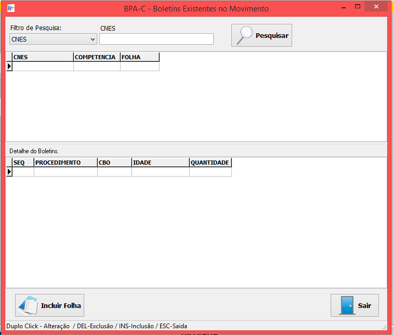Click the CNES column header in the boletins grid
Viewport: 393px width, 335px height.
point(43,57)
